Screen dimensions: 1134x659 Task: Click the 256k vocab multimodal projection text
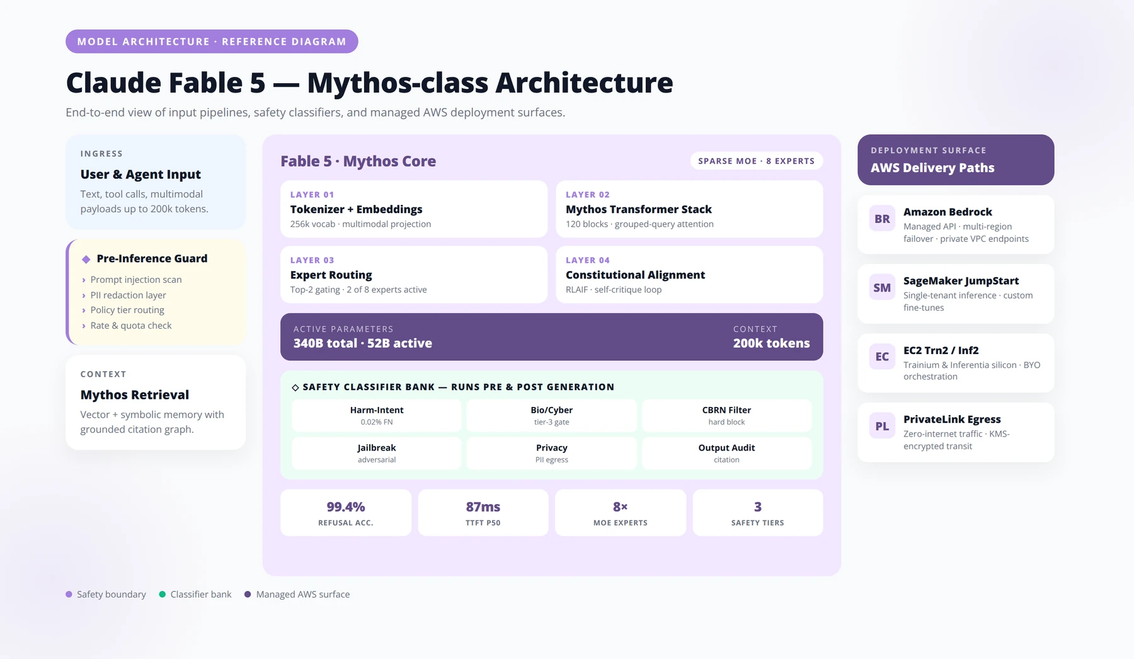pos(360,224)
